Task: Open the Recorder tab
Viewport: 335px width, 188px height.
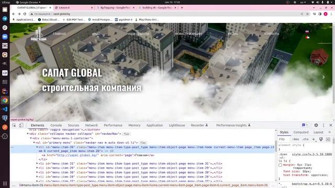Action: coord(199,125)
